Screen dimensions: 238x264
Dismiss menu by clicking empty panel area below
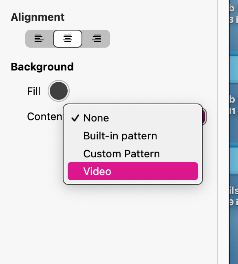[x=108, y=227]
